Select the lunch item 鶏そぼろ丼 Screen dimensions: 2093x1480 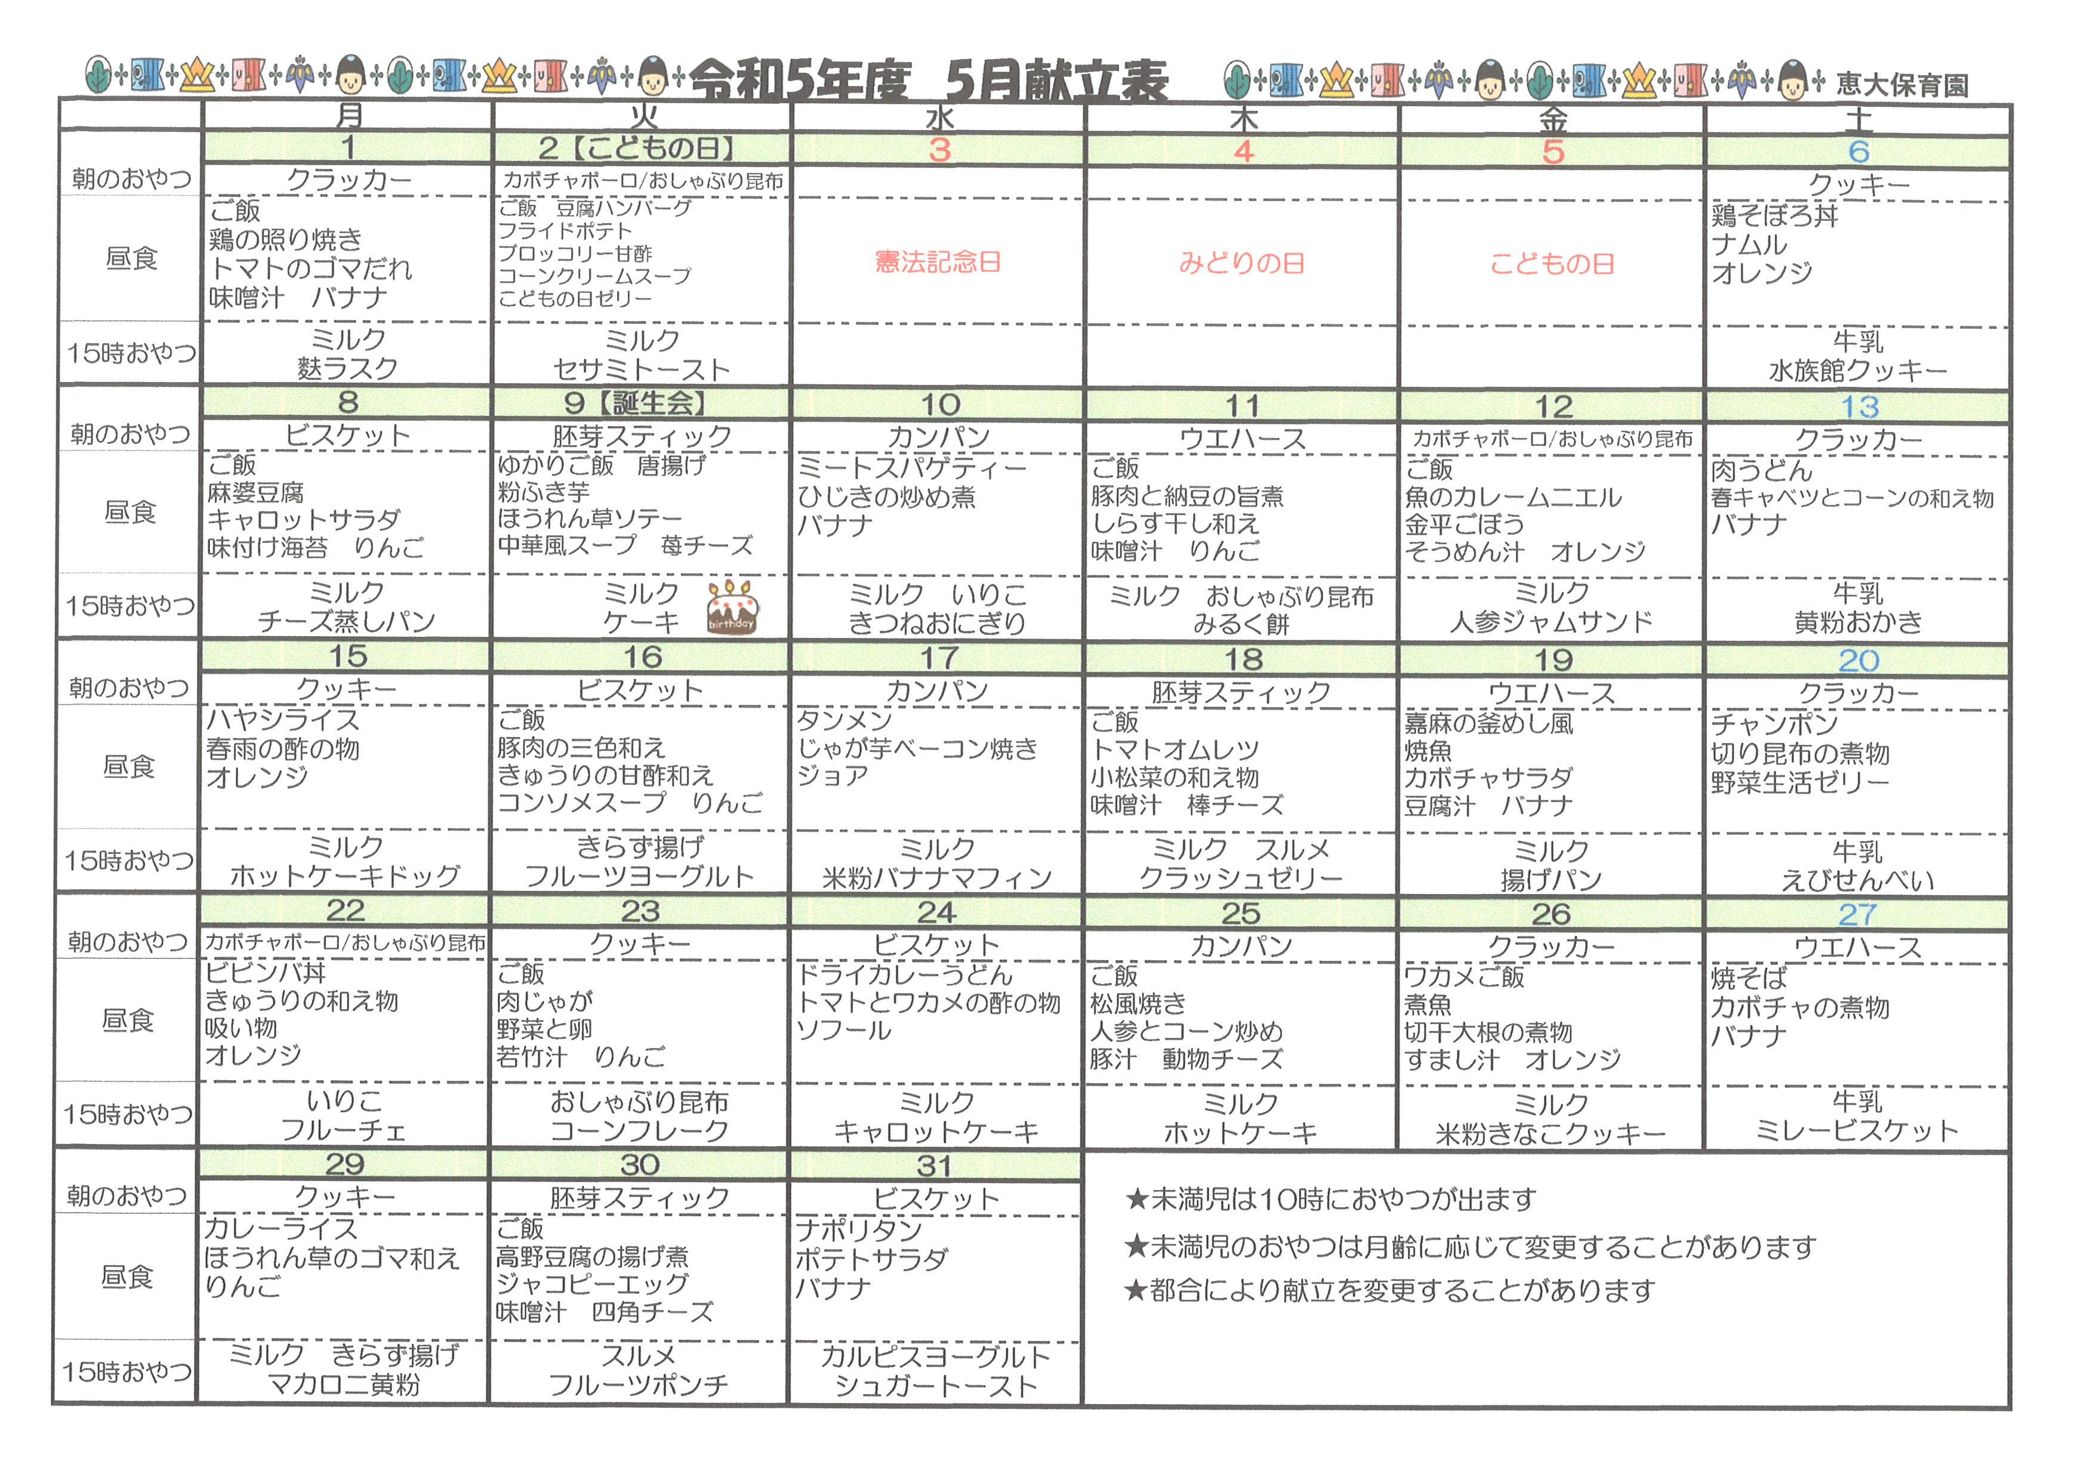click(1774, 216)
